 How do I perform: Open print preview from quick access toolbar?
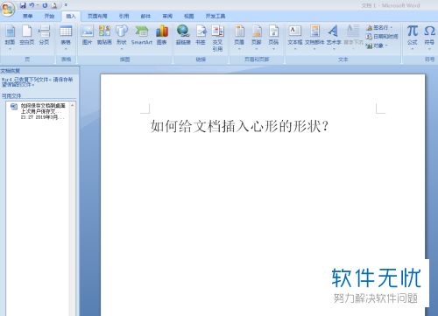54,5
